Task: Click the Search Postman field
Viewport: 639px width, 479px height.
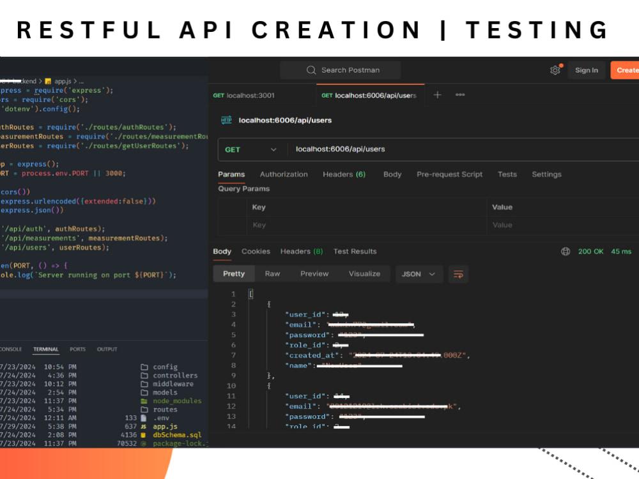Action: click(341, 70)
